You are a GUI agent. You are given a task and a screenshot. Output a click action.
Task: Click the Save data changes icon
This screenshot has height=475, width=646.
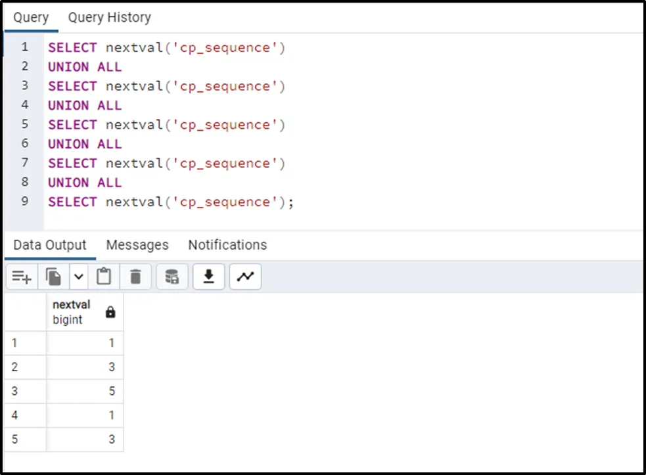[172, 277]
